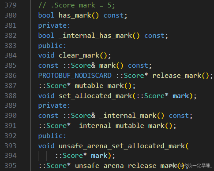Click the trailing 'const' on line 380
This screenshot has height=171, width=214.
click(x=113, y=15)
